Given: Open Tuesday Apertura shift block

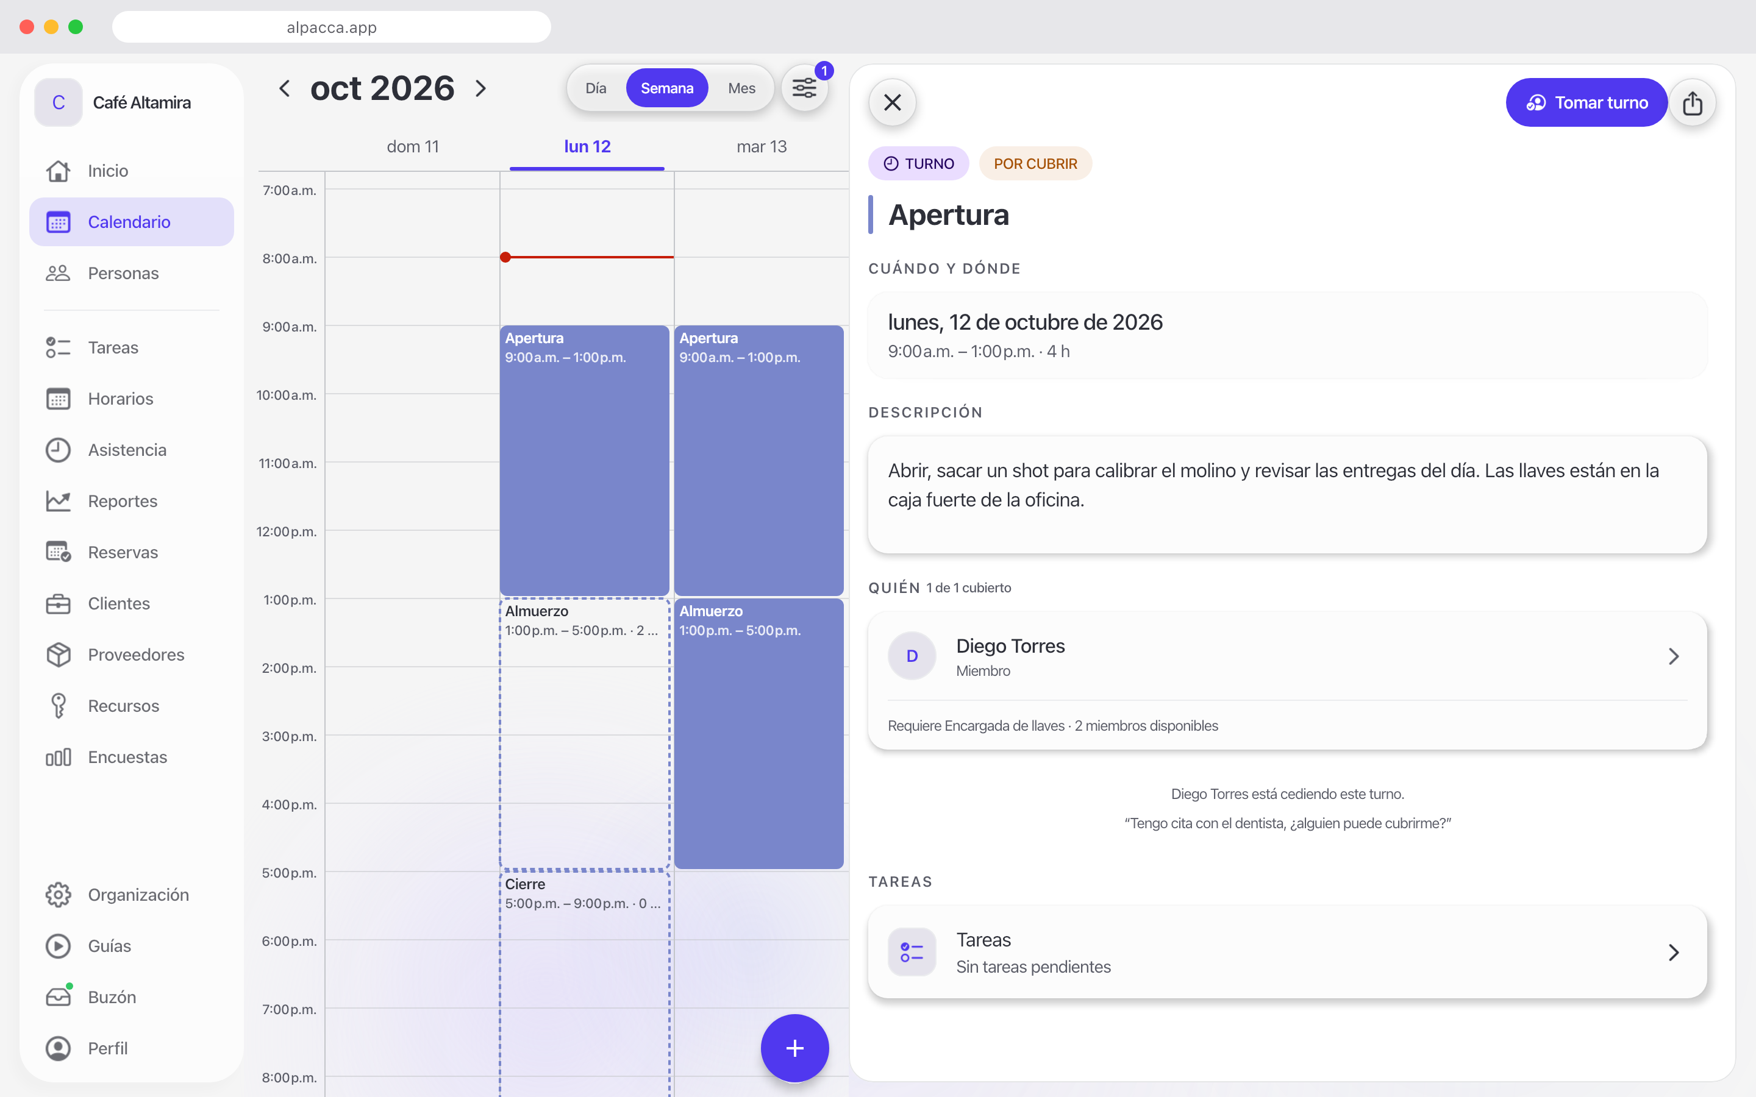Looking at the screenshot, I should 759,461.
